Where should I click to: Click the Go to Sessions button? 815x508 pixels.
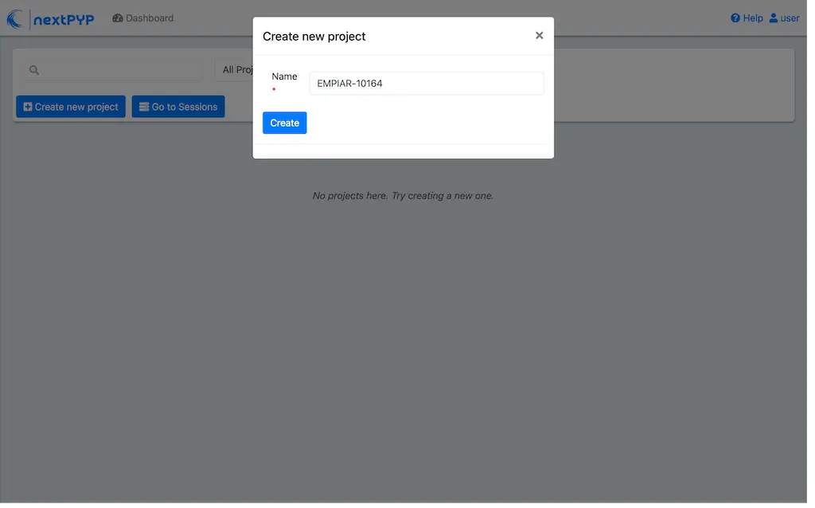tap(178, 106)
